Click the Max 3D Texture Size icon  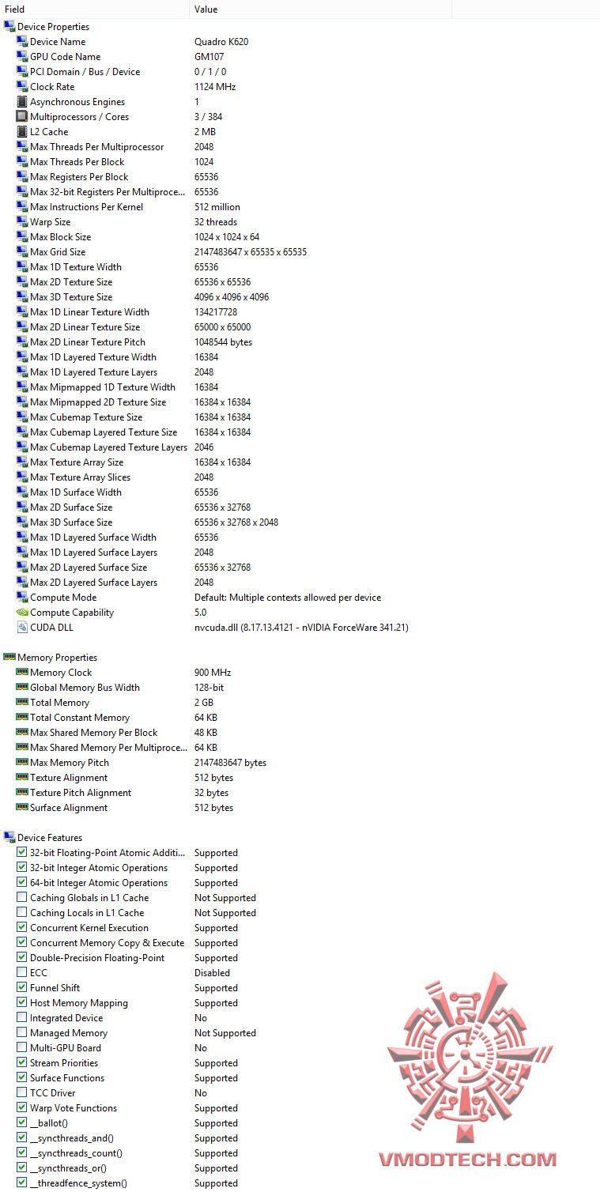coord(22,296)
